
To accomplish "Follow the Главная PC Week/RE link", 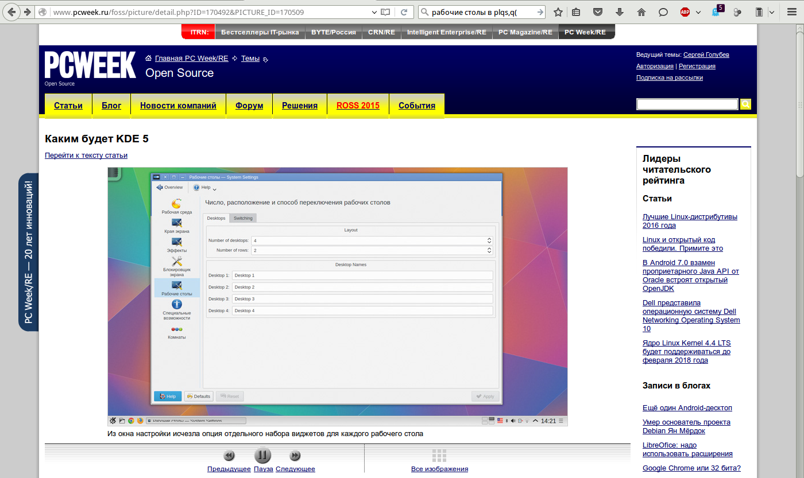I will [192, 59].
